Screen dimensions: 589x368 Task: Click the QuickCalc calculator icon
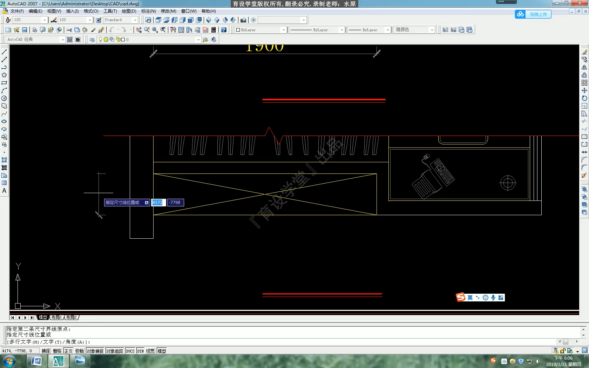pyautogui.click(x=214, y=30)
